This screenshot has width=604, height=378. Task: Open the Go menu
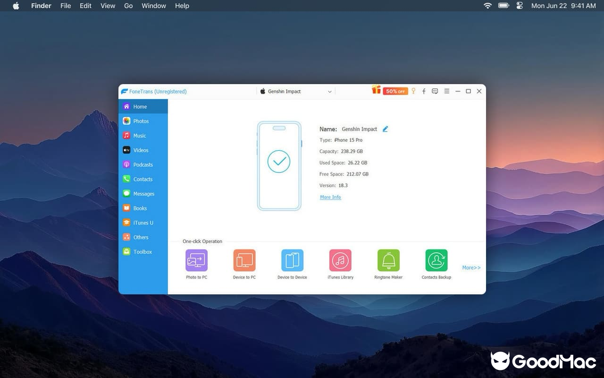pyautogui.click(x=128, y=6)
